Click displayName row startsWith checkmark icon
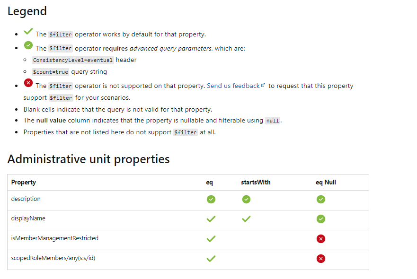The height and width of the screenshot is (279, 417). 246,219
